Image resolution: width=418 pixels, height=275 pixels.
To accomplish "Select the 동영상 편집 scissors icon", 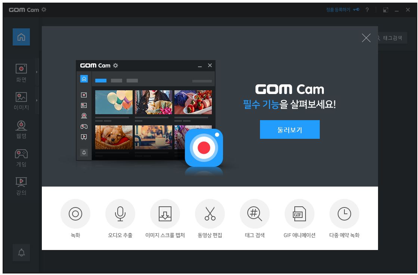I will click(210, 214).
